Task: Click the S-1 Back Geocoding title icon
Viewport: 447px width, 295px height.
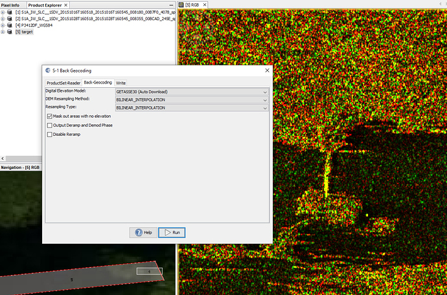Action: pyautogui.click(x=48, y=71)
